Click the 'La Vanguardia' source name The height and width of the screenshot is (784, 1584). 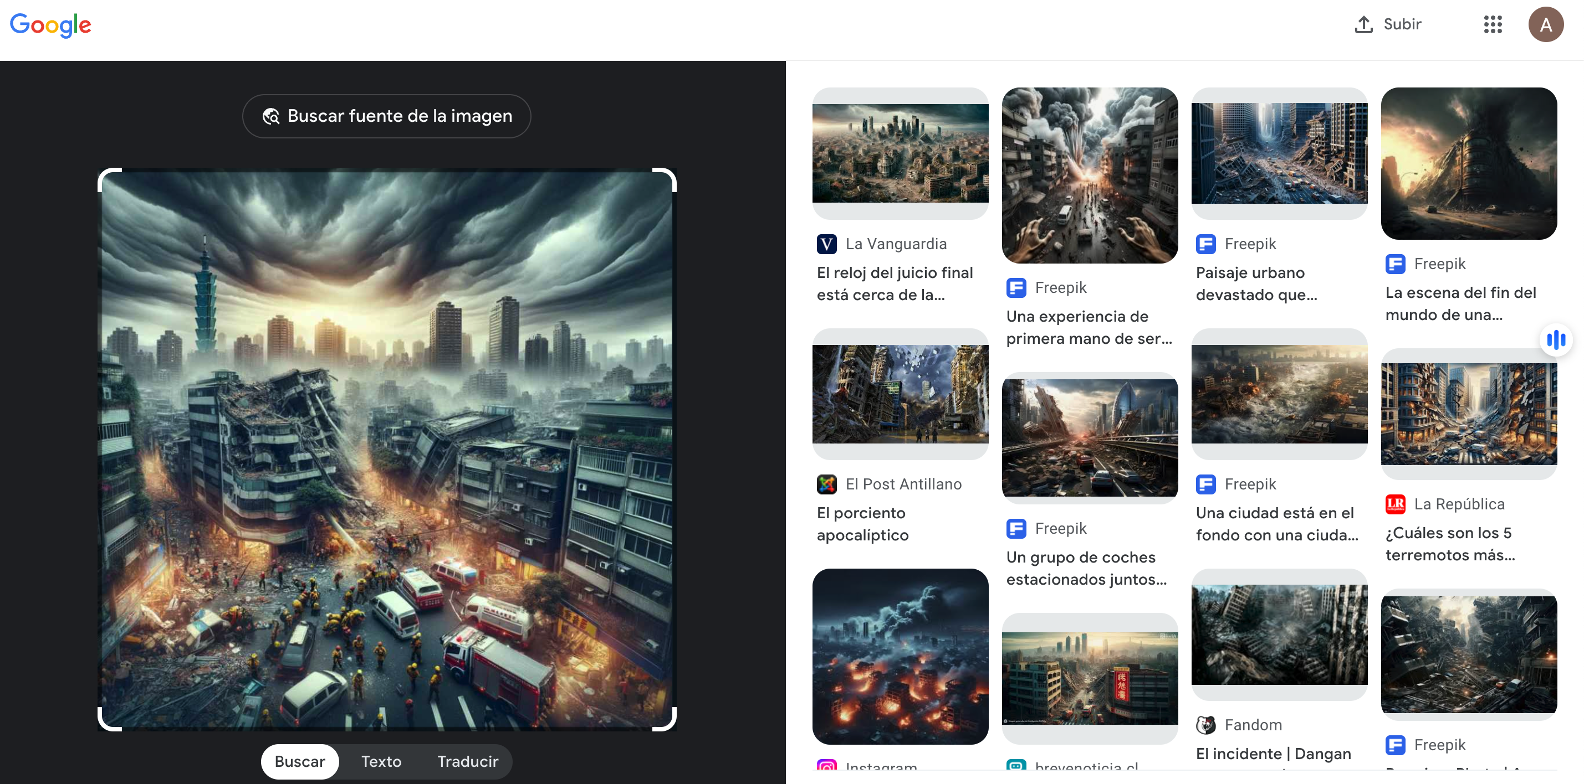point(896,244)
